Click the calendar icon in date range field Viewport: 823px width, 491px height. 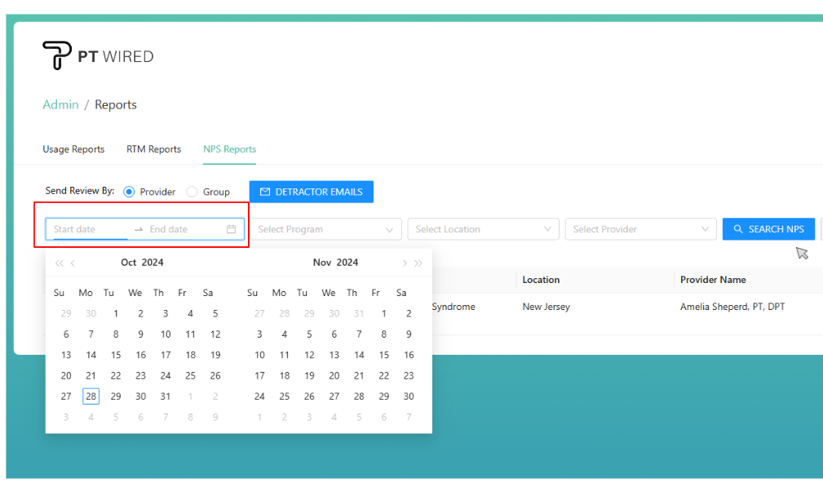click(x=231, y=229)
